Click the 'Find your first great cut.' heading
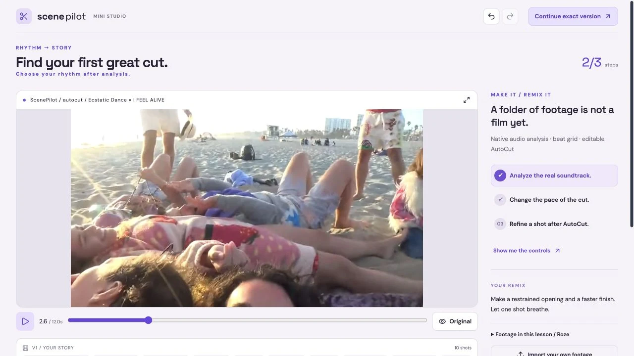 92,62
